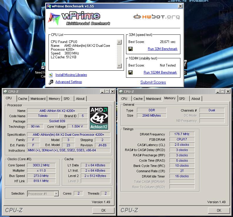The width and height of the screenshot is (233, 217).
Task: Click the Bus Speed 273.0 MHz value
Action: (x=41, y=176)
